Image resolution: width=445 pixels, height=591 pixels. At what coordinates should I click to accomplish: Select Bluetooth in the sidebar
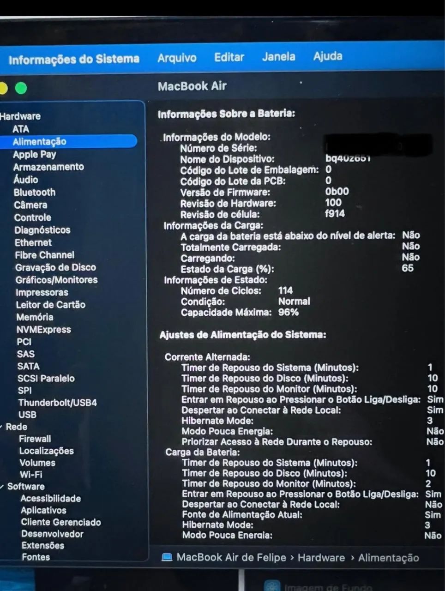coord(35,192)
